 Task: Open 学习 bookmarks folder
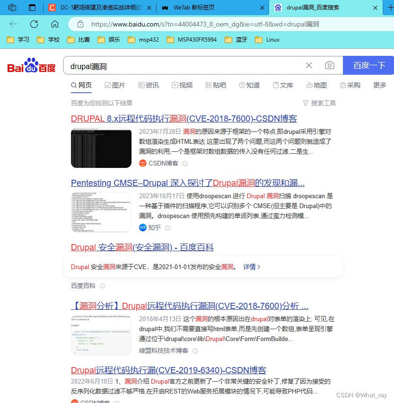coord(18,40)
